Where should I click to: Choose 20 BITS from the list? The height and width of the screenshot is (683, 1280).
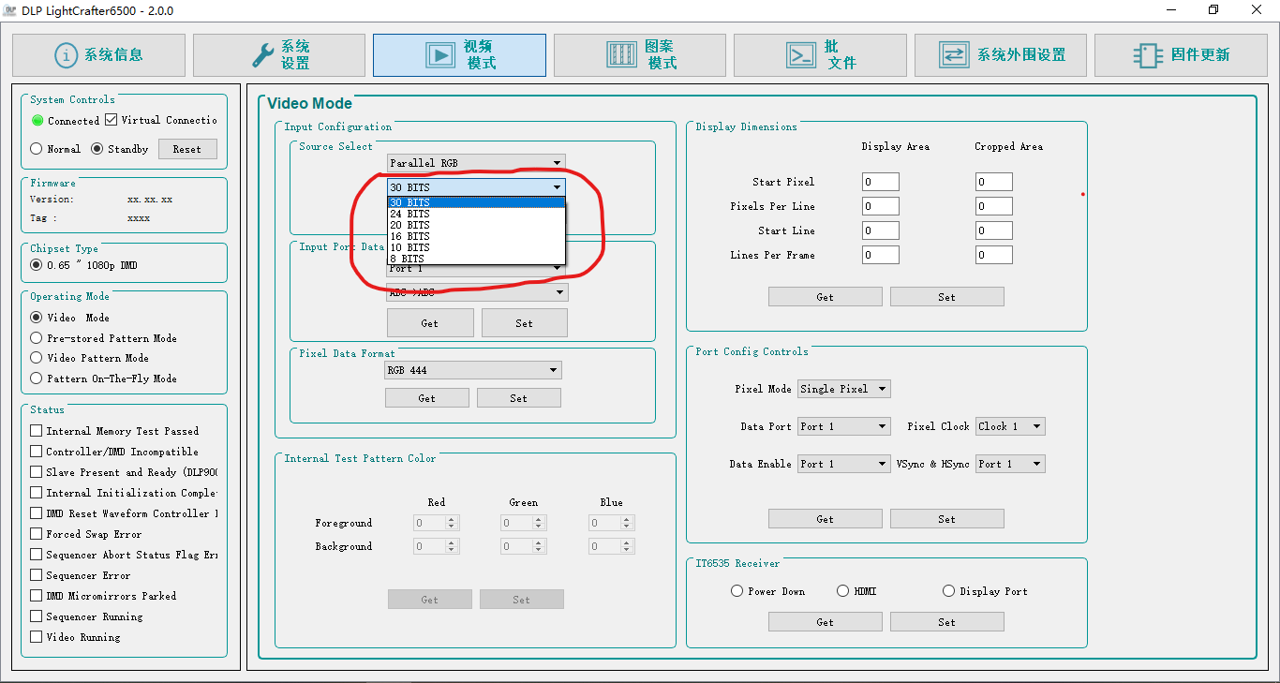[x=476, y=225]
